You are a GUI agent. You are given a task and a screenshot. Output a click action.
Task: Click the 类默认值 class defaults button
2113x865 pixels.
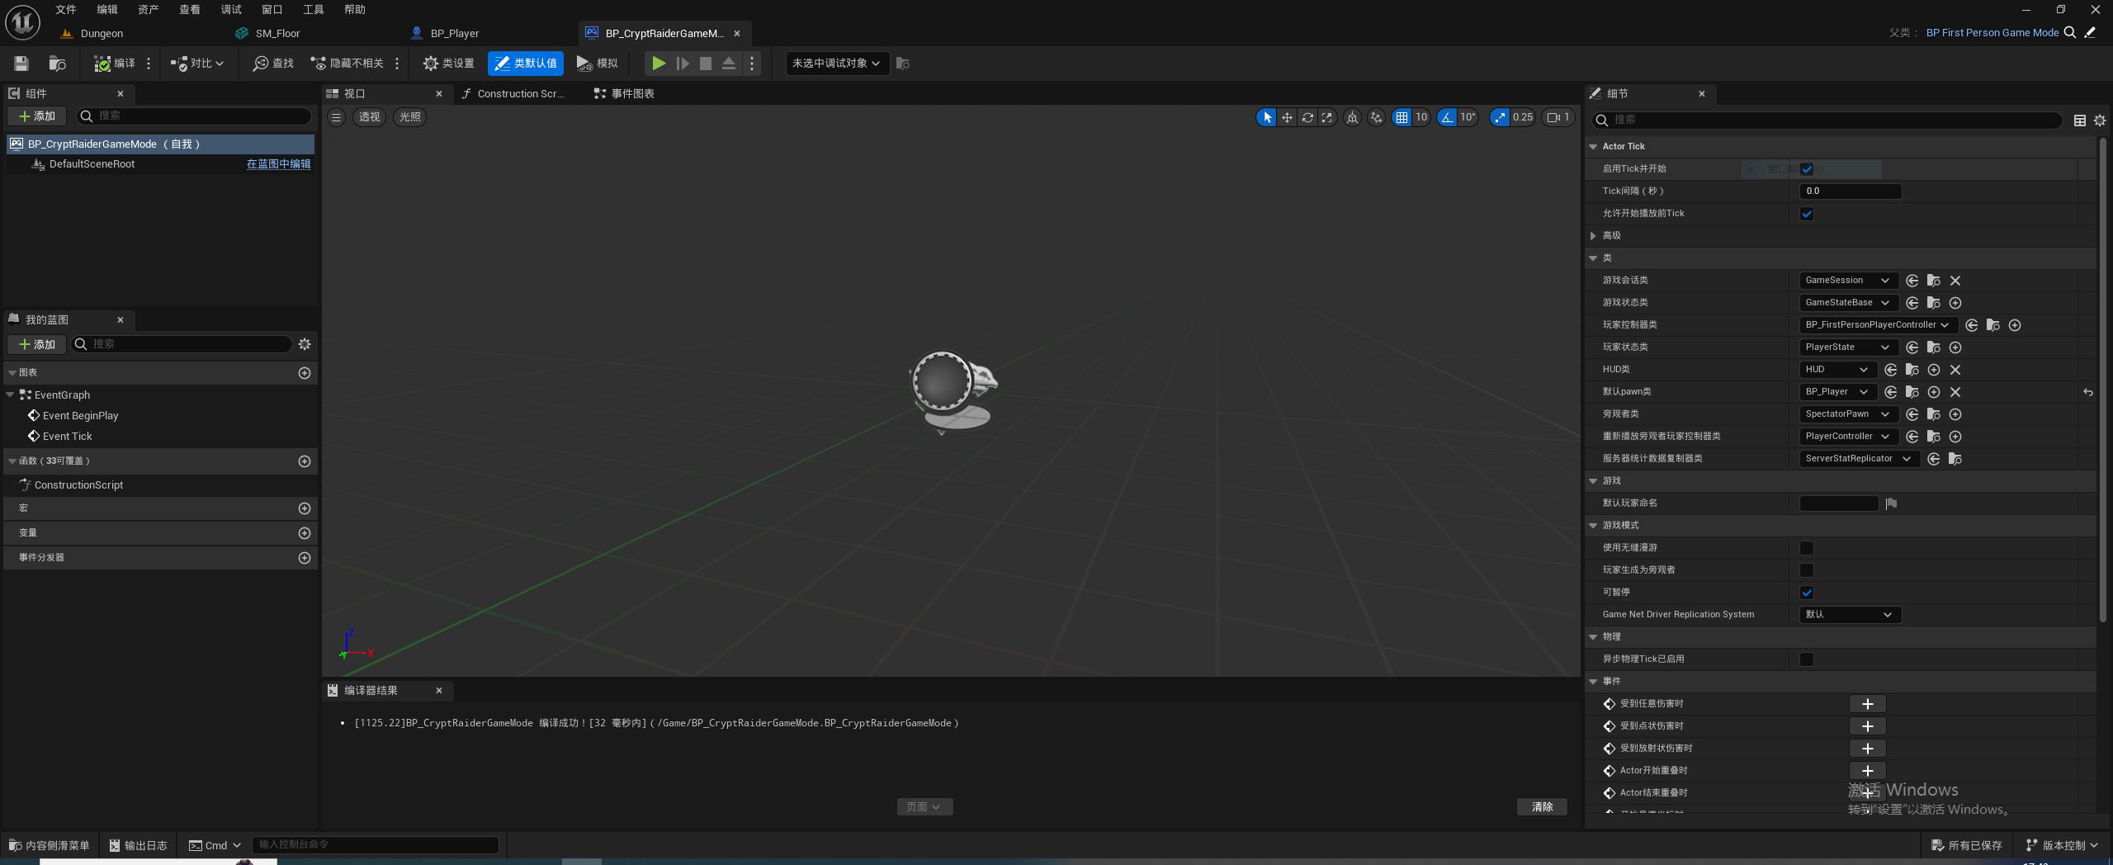click(x=526, y=64)
